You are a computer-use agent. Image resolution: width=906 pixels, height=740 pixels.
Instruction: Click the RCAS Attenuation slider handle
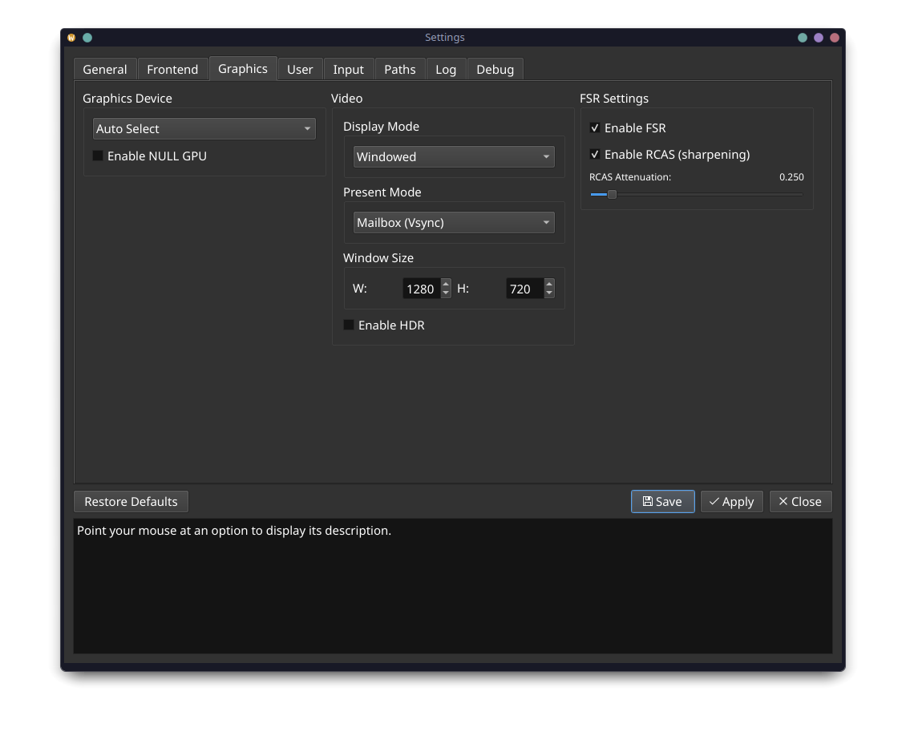pyautogui.click(x=612, y=195)
